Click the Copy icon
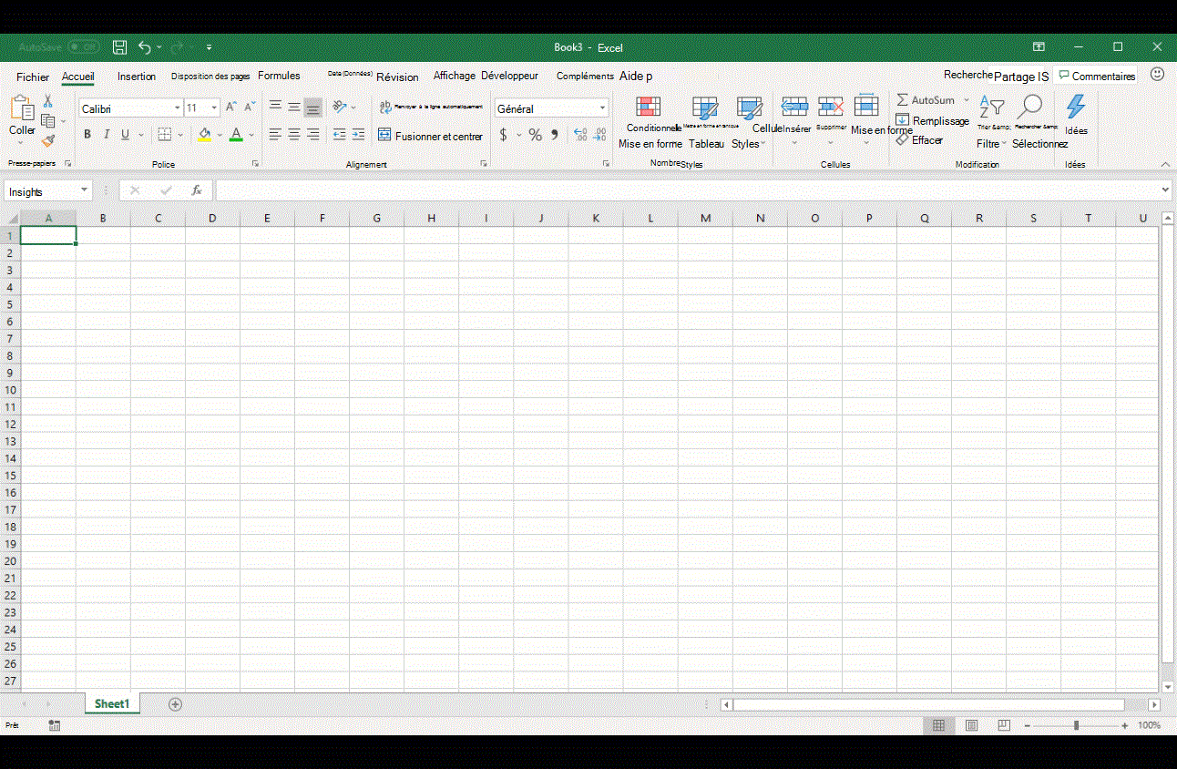Image resolution: width=1177 pixels, height=769 pixels. (x=48, y=120)
